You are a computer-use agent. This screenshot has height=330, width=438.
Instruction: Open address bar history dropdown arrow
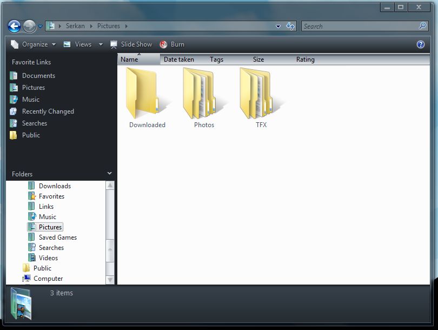point(278,26)
